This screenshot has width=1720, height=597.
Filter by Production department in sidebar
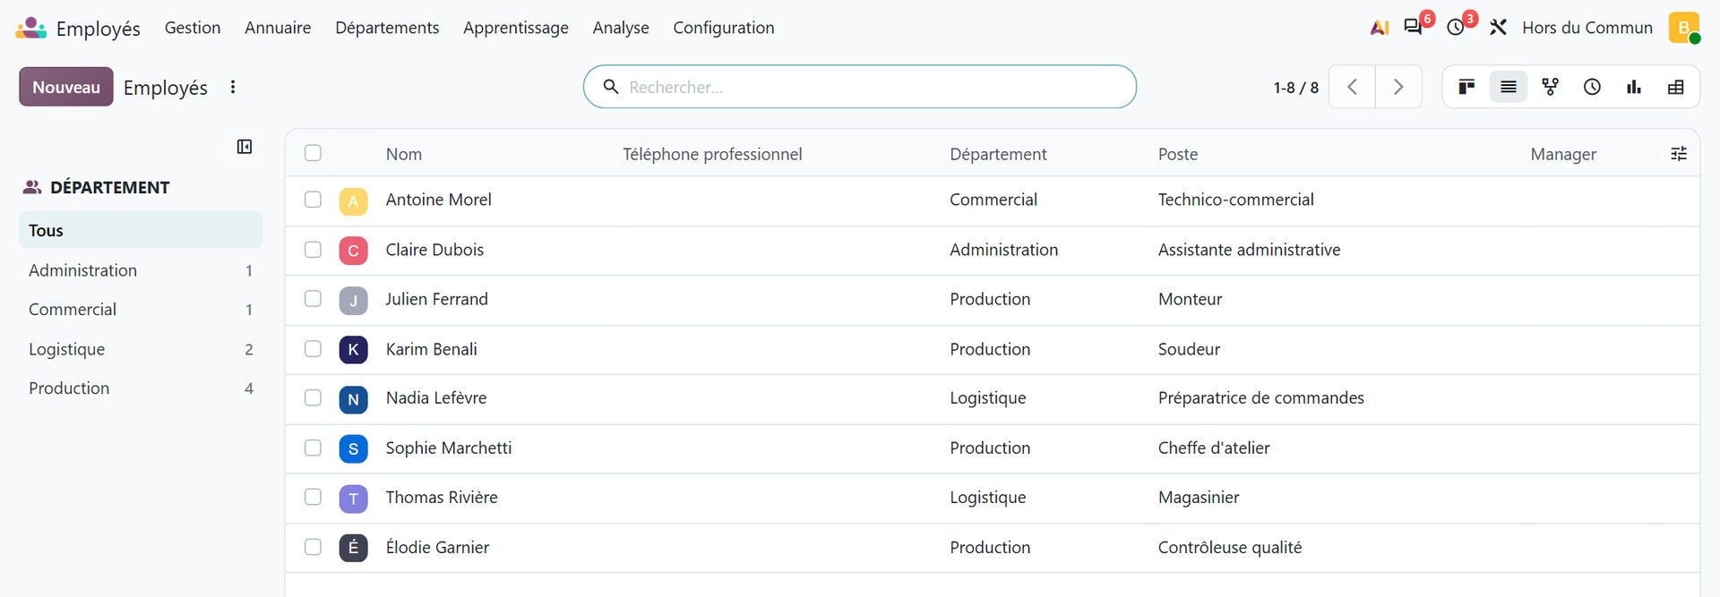[141, 388]
